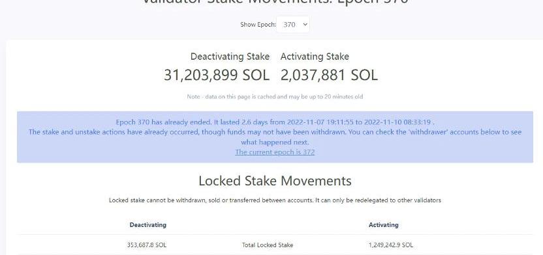Click the Locked Stake Movements heading
Screen dimensions: 543x255
[x=275, y=181]
